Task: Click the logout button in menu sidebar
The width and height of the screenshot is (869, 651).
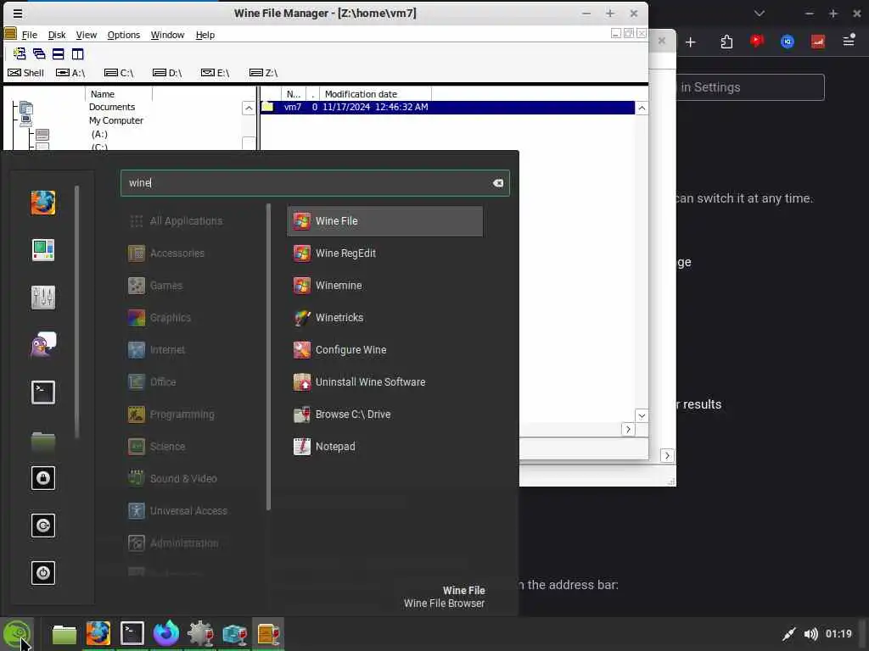Action: pyautogui.click(x=43, y=526)
